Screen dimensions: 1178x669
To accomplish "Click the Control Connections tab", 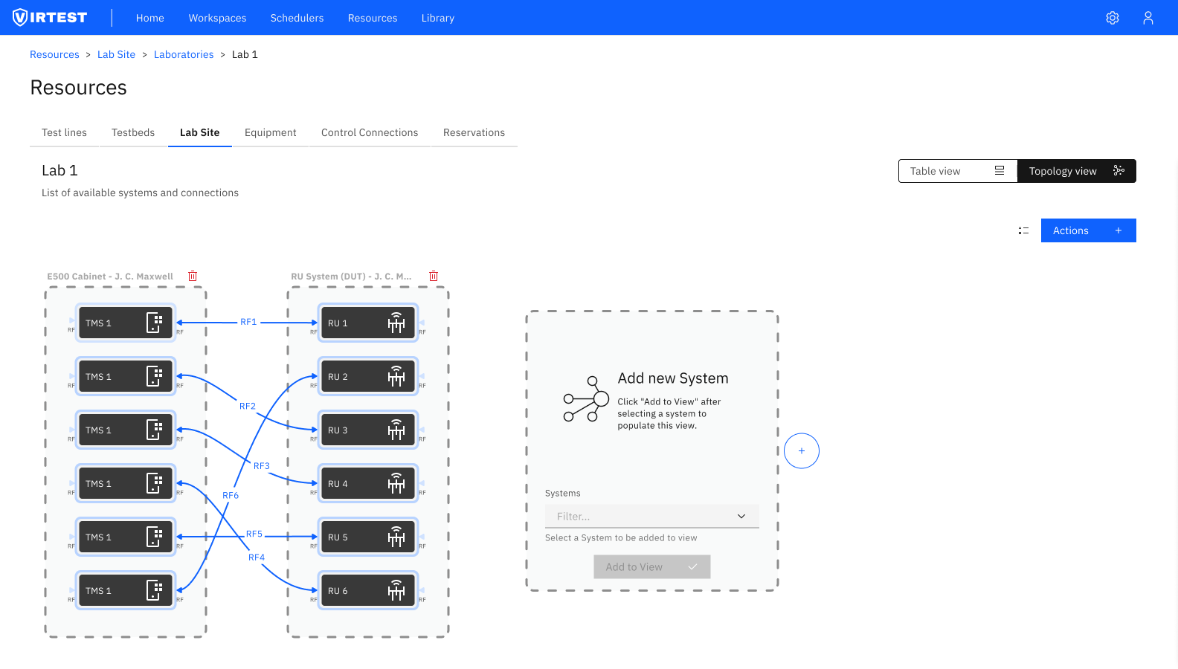I will point(370,133).
